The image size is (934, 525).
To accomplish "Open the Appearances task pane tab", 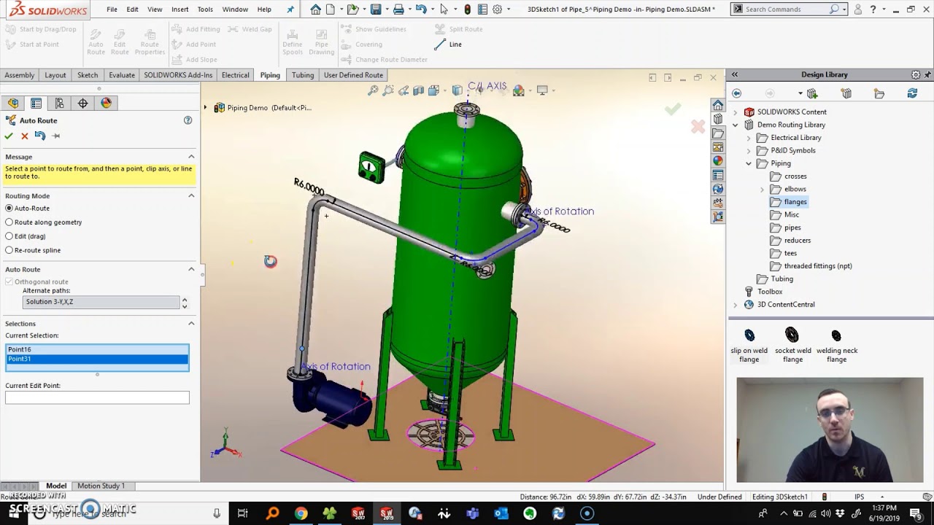I will pyautogui.click(x=718, y=161).
